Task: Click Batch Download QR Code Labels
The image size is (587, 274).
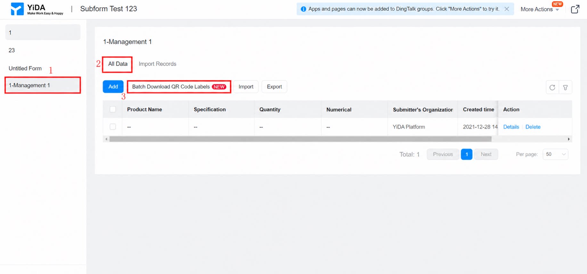Action: point(179,87)
